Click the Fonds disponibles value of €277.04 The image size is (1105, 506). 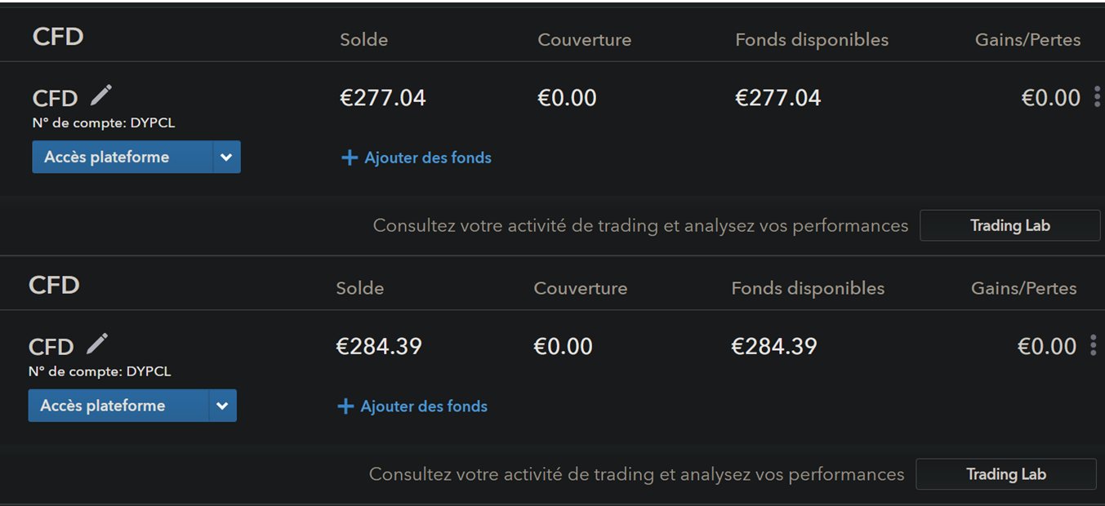[778, 99]
